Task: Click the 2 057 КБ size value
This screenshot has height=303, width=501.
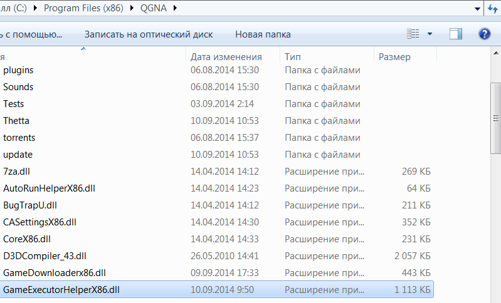Action: point(413,256)
